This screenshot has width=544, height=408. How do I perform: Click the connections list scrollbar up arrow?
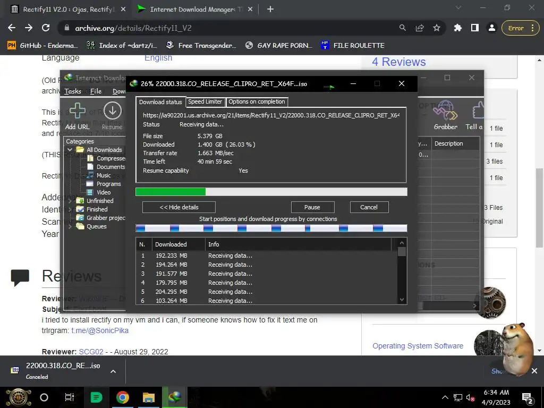(x=402, y=242)
